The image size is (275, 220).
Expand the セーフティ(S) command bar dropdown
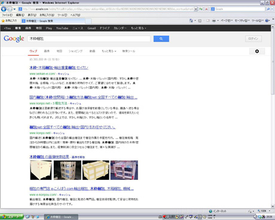point(242,20)
